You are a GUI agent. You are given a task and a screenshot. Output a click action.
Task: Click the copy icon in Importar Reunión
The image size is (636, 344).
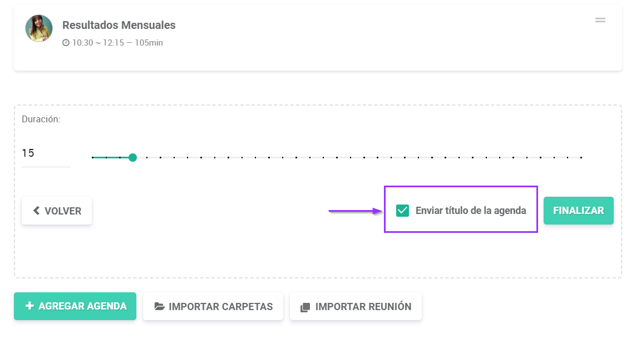coord(305,307)
